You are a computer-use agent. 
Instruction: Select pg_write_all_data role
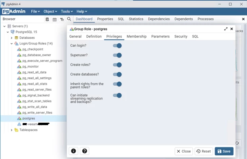coord(35,107)
